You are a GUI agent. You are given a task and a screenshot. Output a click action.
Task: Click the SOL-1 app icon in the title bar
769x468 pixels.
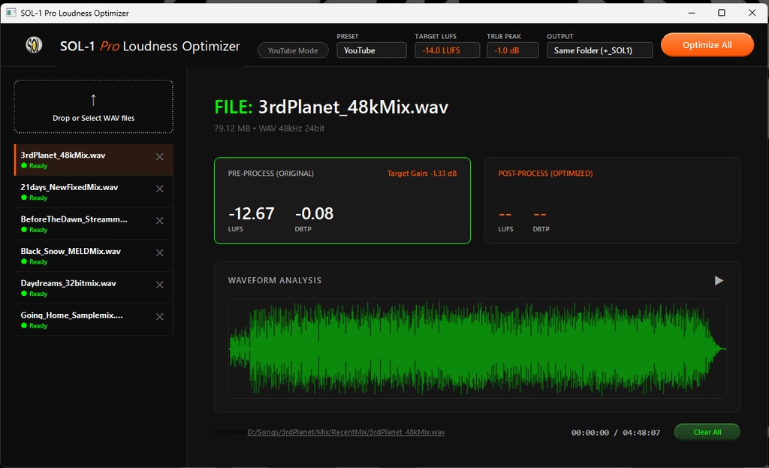coord(11,13)
